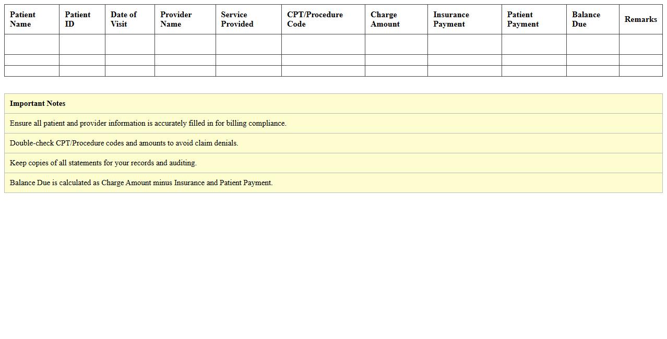Click the Provider Name column header
The width and height of the screenshot is (667, 339).
tap(184, 19)
